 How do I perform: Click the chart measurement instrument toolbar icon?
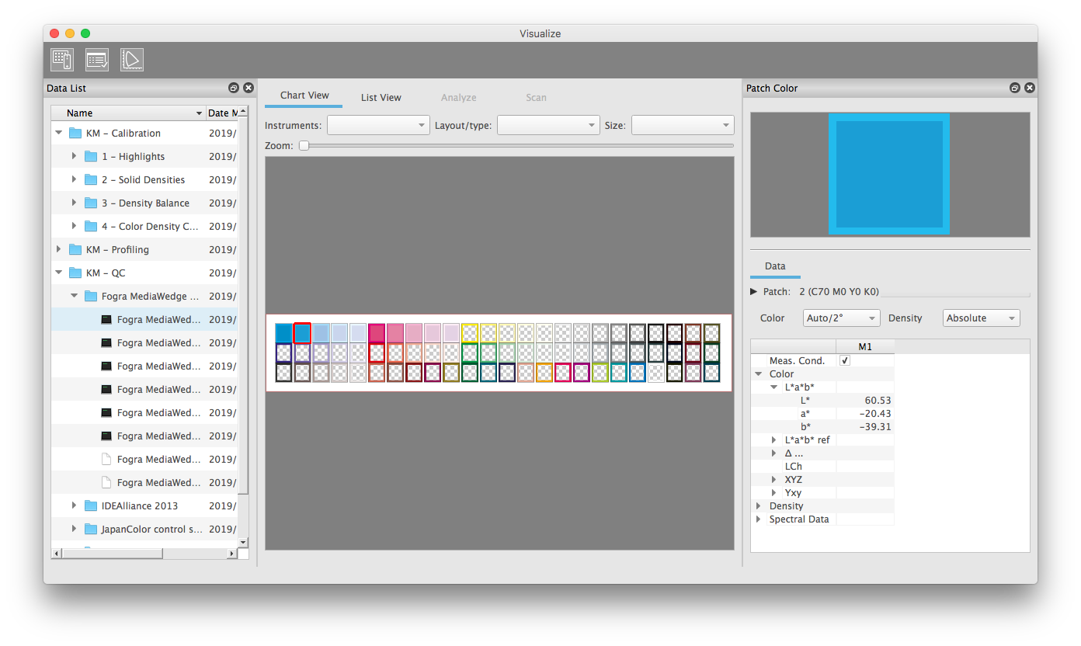point(62,60)
